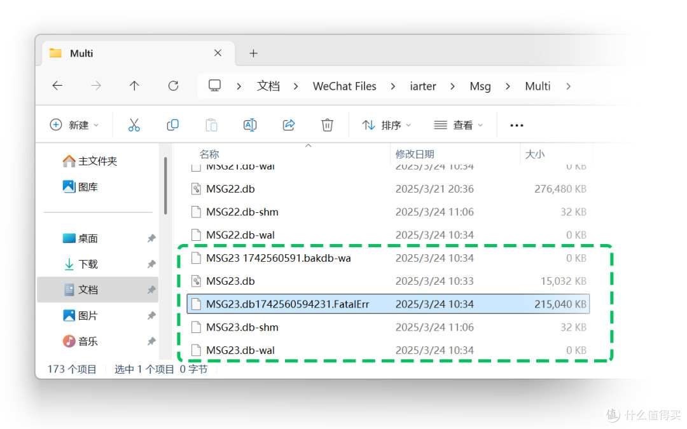Open the 新建 dropdown menu
The width and height of the screenshot is (687, 429).
[74, 125]
